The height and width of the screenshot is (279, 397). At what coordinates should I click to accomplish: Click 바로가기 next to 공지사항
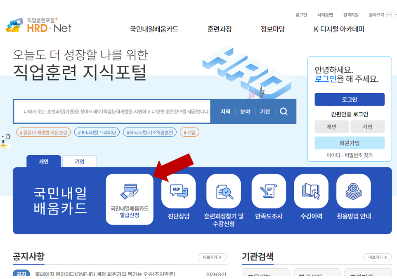click(x=212, y=257)
